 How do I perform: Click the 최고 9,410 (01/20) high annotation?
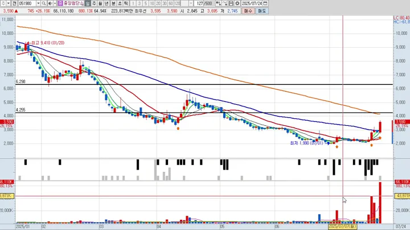tap(48, 43)
